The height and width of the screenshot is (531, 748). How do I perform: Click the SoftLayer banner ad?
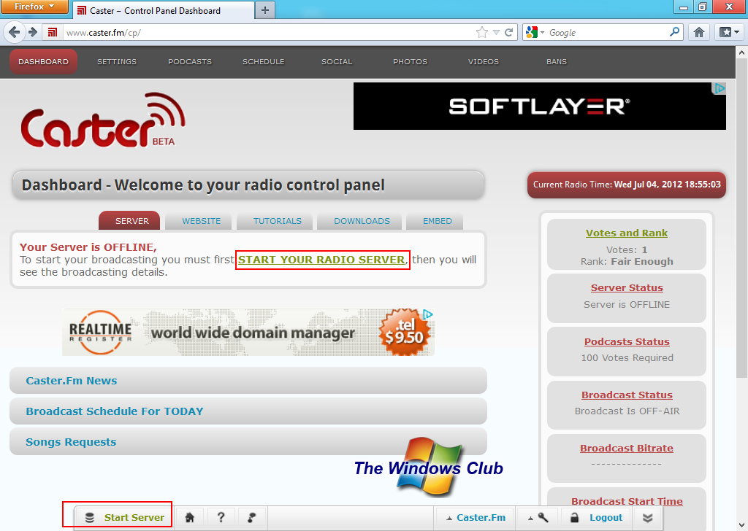pos(540,106)
